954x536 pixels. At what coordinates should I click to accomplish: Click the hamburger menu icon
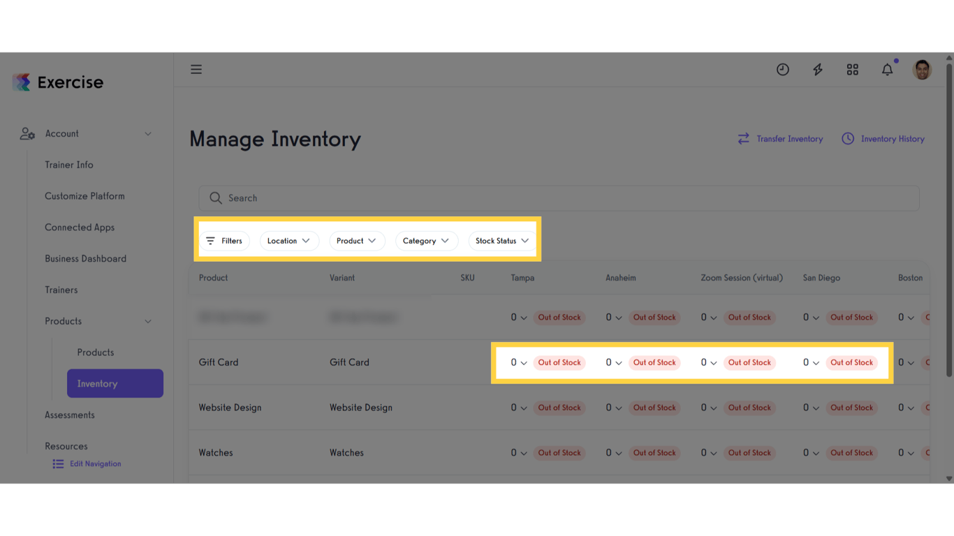(196, 69)
